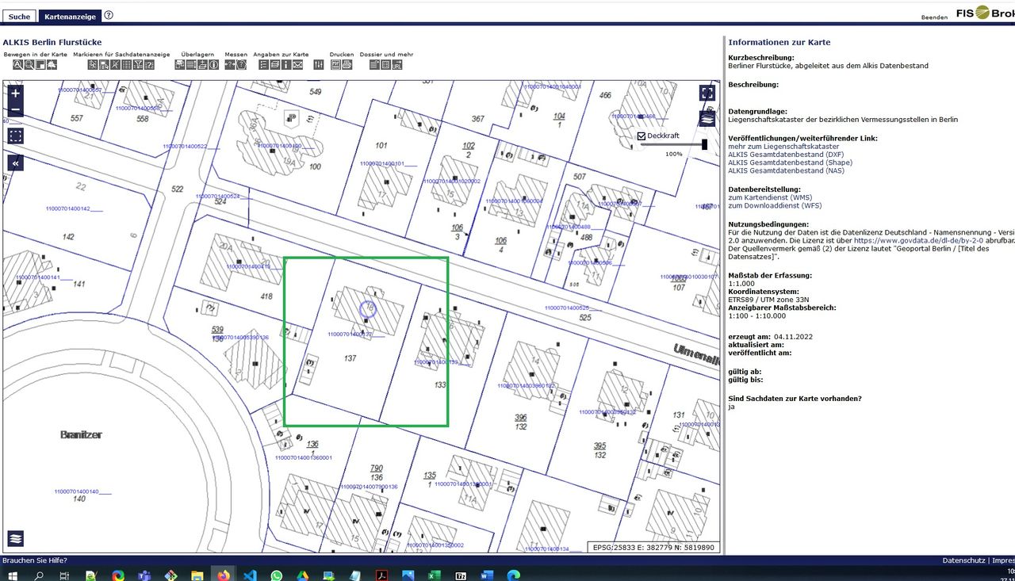1015x581 pixels.
Task: Click the envelope icon under Angaben zur Karte
Action: (x=298, y=65)
